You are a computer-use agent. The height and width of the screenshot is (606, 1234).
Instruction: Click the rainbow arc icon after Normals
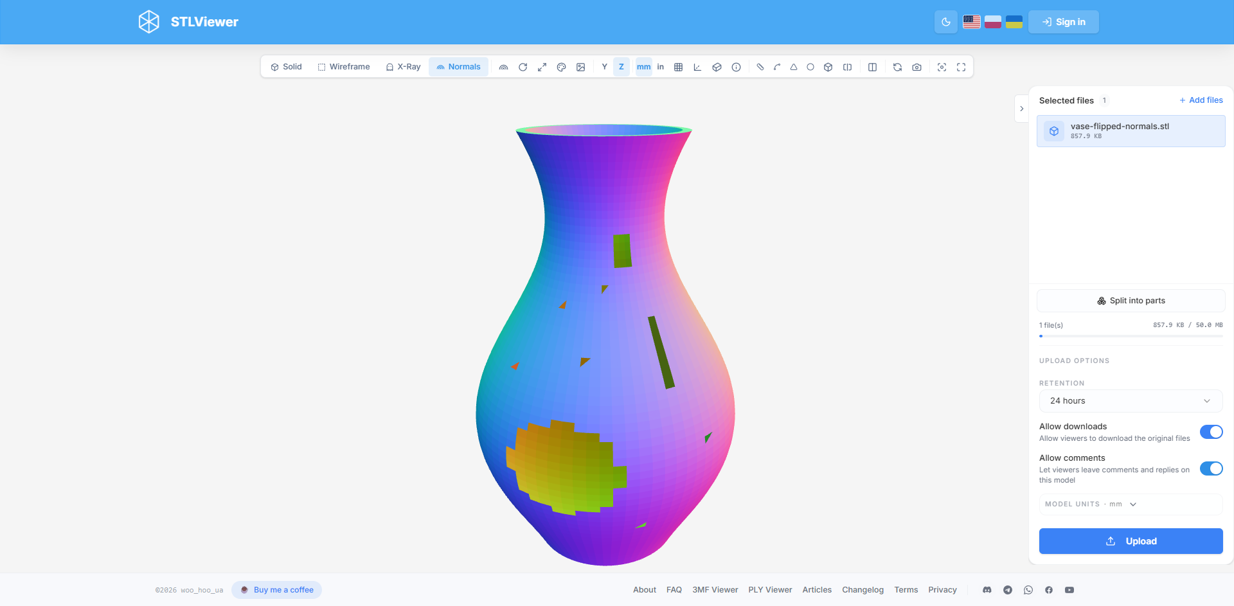503,67
